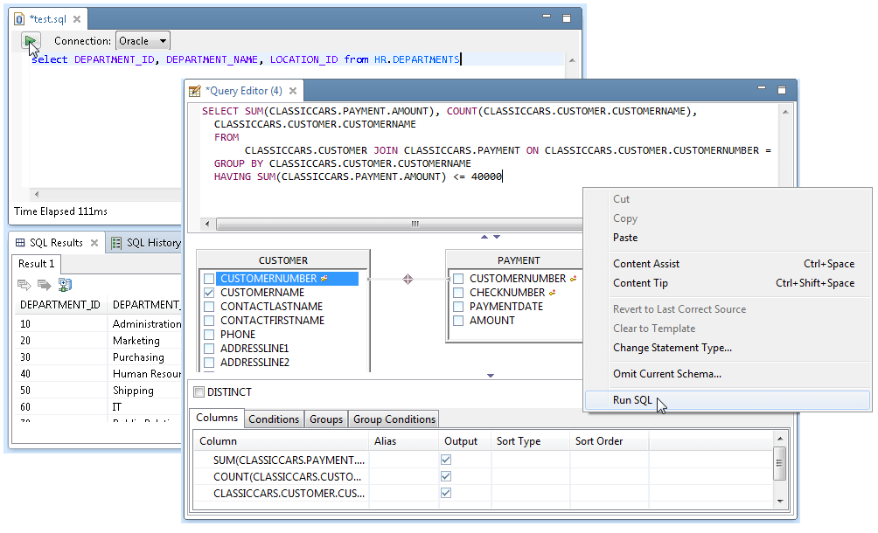878x533 pixels.
Task: Open the Conditions tab
Action: (x=274, y=419)
